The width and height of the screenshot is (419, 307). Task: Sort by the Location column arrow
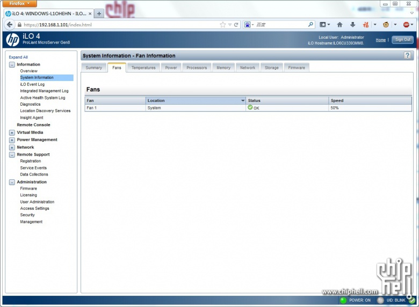pos(243,101)
